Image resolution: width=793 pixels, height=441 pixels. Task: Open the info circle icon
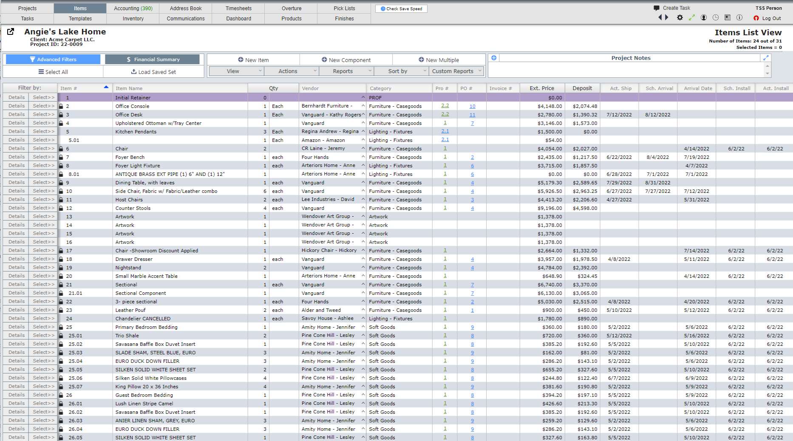coord(739,17)
